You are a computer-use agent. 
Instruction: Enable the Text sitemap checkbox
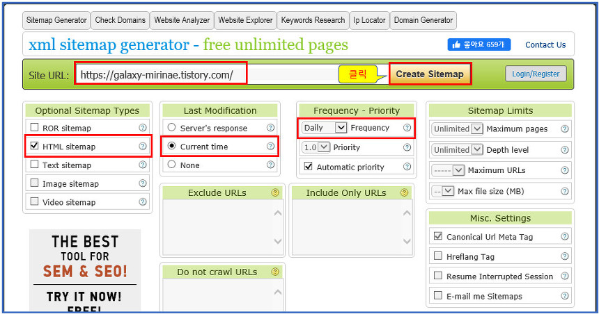pos(34,164)
